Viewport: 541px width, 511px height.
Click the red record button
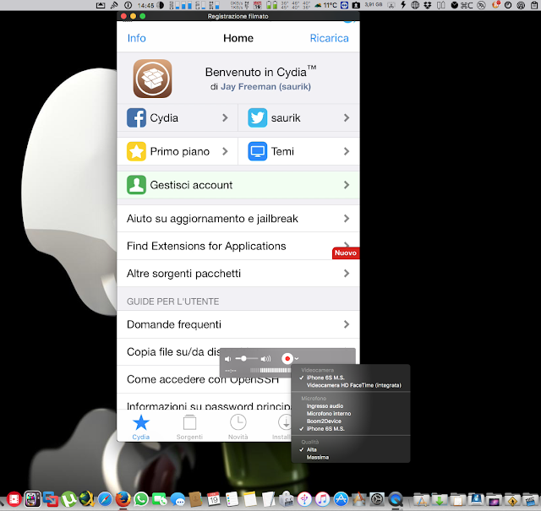287,359
